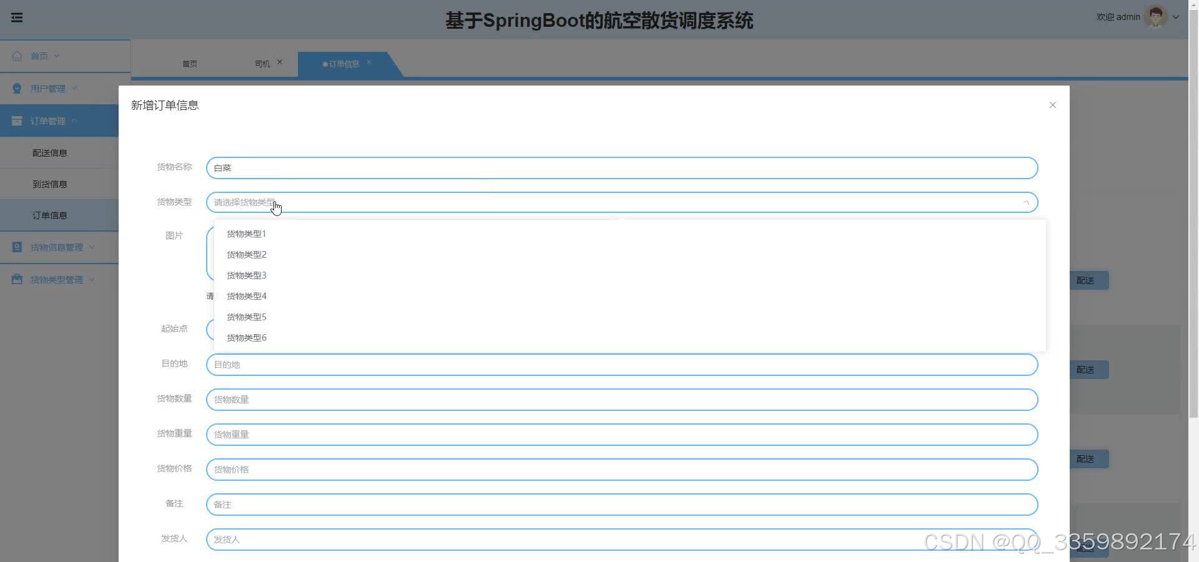Screen dimensions: 1199x562
Task: Select 货物类型3 from the list
Action: 629,275
